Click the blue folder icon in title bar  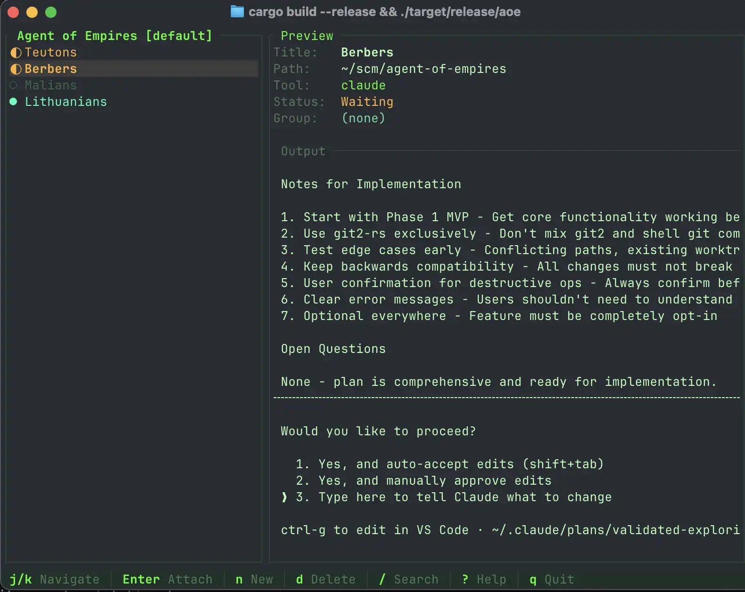pyautogui.click(x=237, y=12)
